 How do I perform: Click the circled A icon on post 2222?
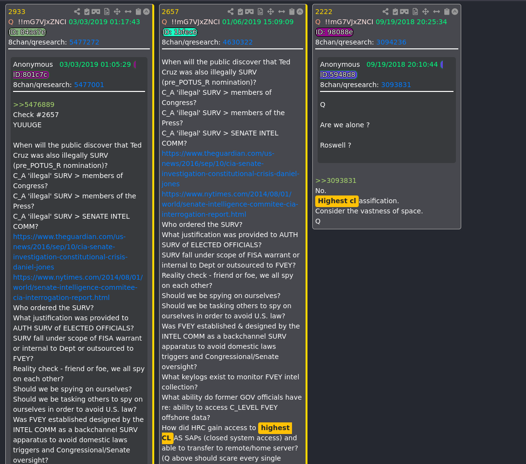pyautogui.click(x=455, y=12)
